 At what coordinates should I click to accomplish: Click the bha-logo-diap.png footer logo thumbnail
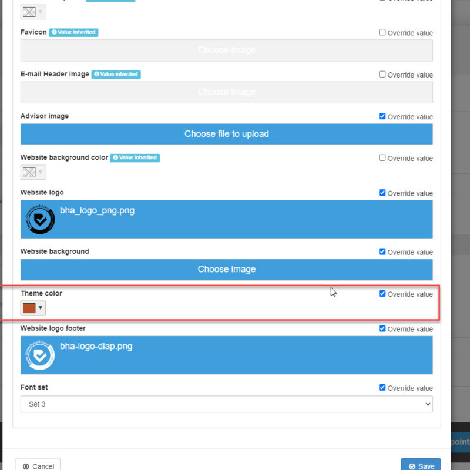coord(39,355)
